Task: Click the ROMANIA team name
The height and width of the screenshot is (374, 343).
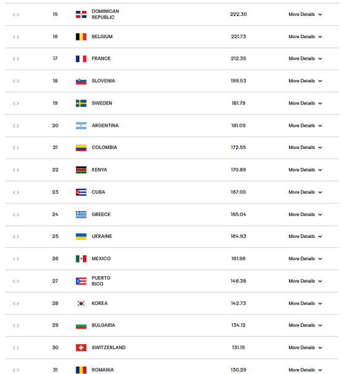Action: tap(103, 370)
